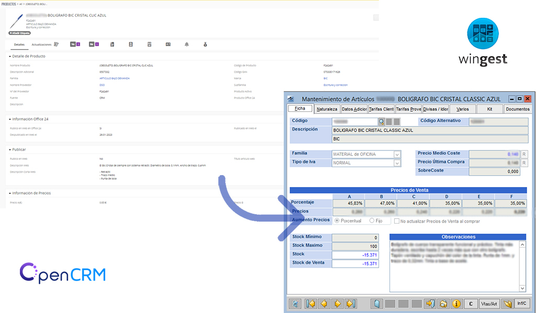Select the Fijo radio button
Screen dimensions: 536x313
(x=372, y=221)
